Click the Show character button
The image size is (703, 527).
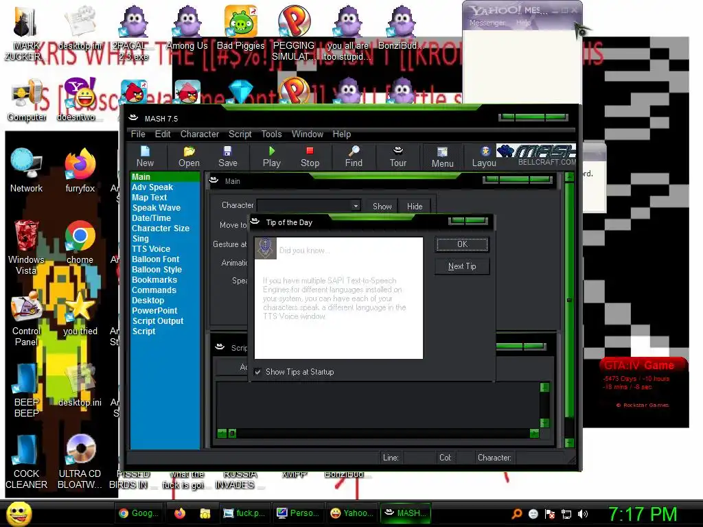coord(382,206)
